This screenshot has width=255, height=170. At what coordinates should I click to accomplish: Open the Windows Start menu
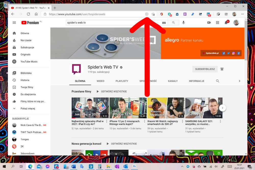point(4,166)
